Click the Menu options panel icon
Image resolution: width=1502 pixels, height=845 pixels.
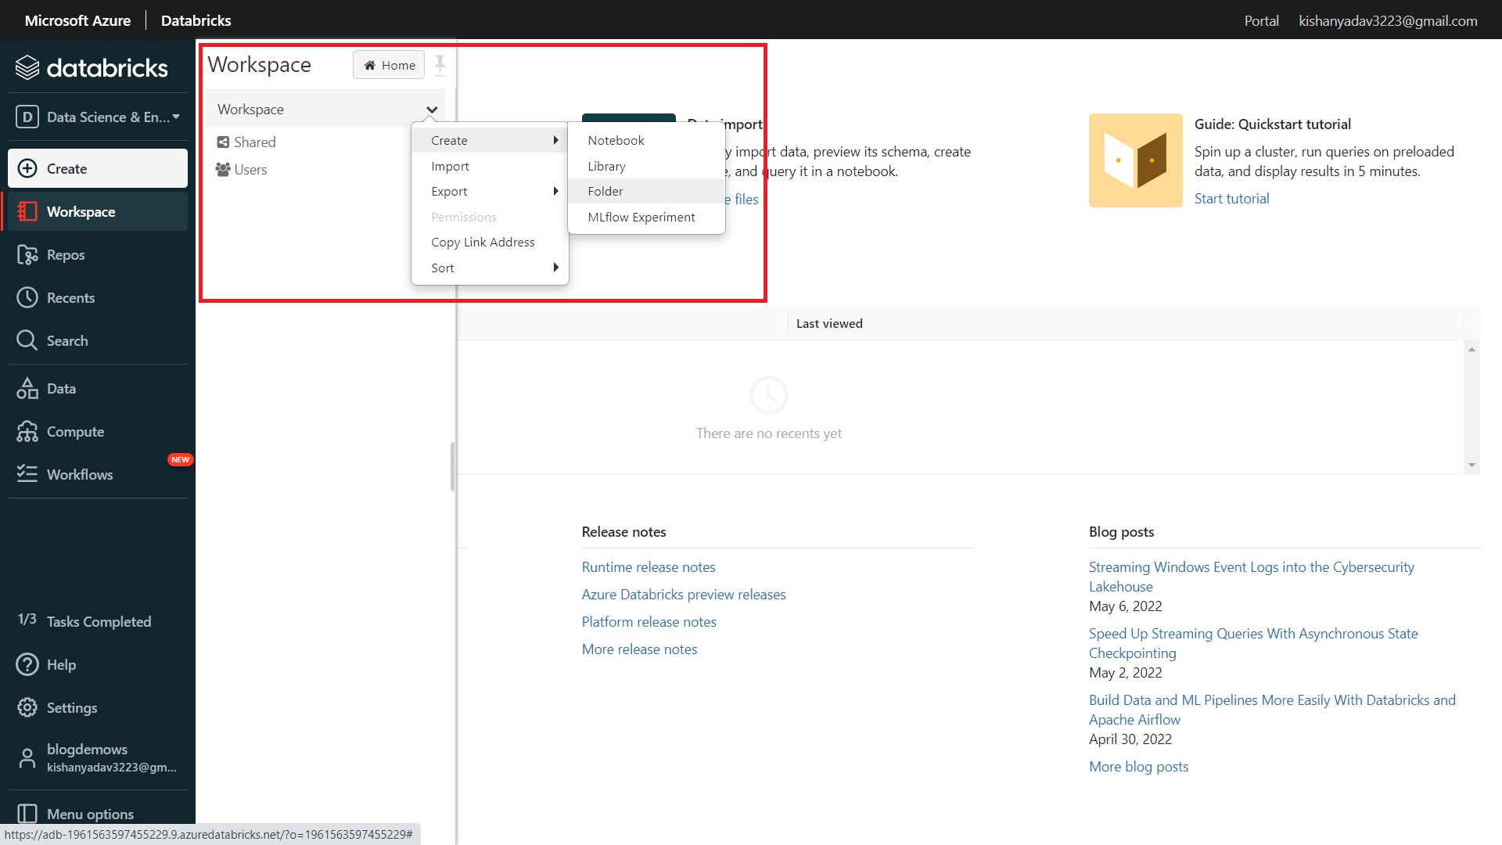click(x=27, y=814)
